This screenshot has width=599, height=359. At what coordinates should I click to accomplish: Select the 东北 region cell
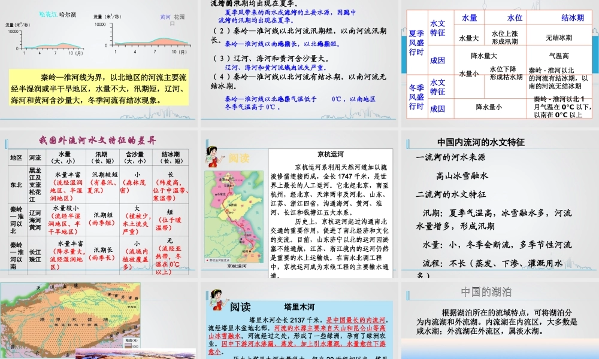16,185
